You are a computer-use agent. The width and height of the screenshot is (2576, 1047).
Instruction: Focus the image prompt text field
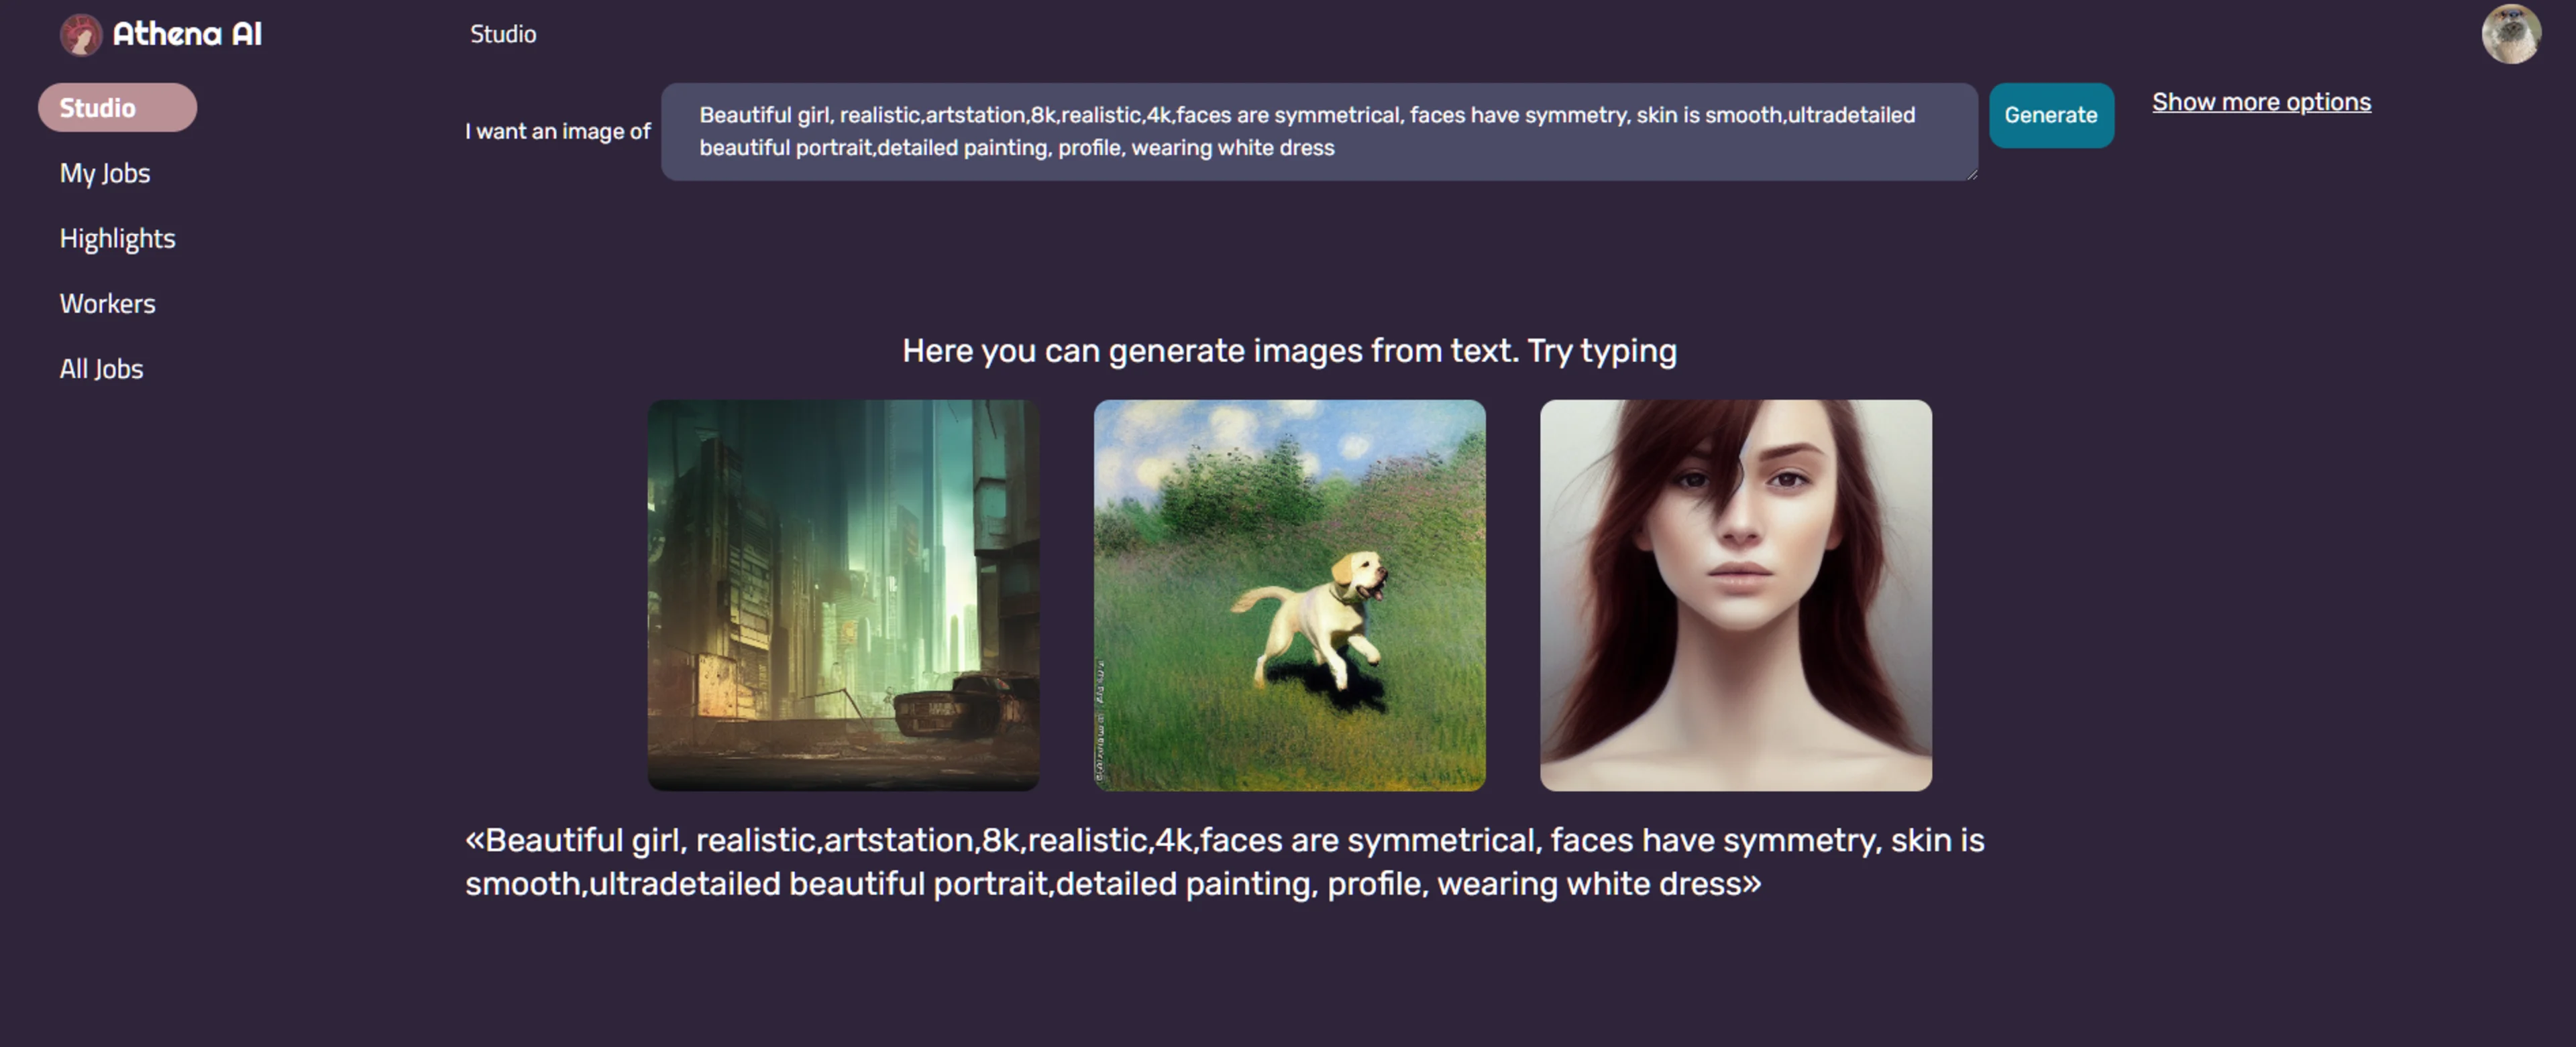[1318, 131]
